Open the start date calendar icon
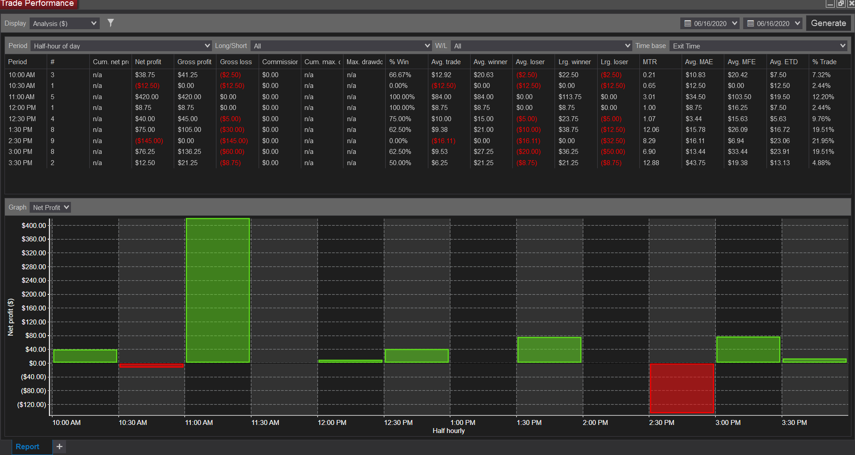The height and width of the screenshot is (455, 855). (x=688, y=23)
